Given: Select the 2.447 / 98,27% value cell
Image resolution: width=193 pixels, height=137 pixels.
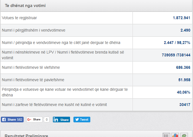Looking at the screenshot, I should coord(163,43).
